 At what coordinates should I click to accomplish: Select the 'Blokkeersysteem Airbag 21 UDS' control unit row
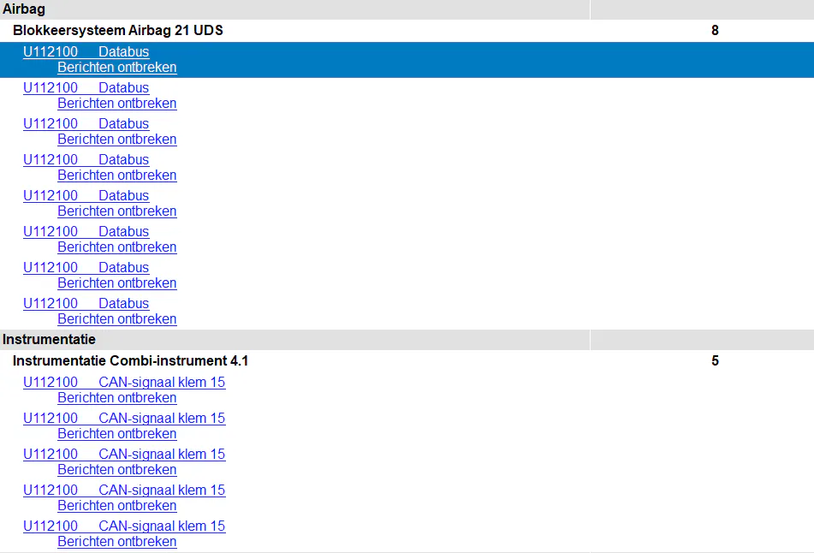pyautogui.click(x=118, y=31)
